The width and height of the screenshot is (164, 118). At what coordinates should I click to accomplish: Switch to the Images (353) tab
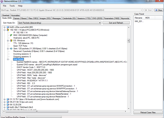[x=45, y=18]
